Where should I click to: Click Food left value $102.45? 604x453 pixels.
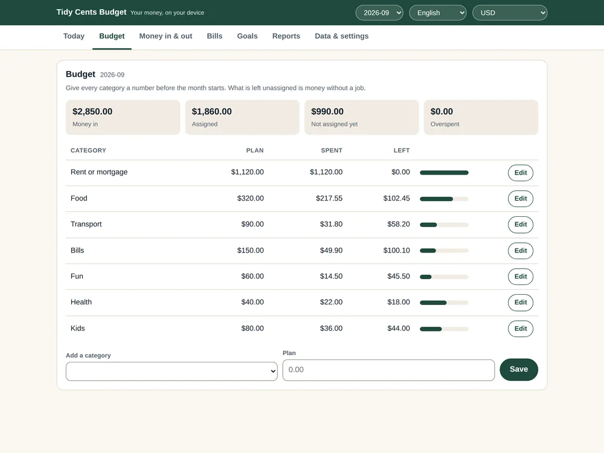pos(396,198)
